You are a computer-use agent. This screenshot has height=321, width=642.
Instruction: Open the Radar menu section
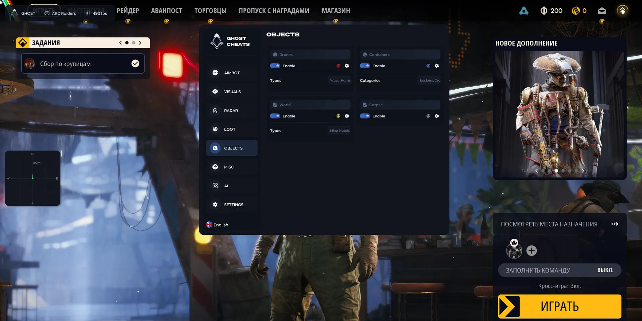point(232,110)
